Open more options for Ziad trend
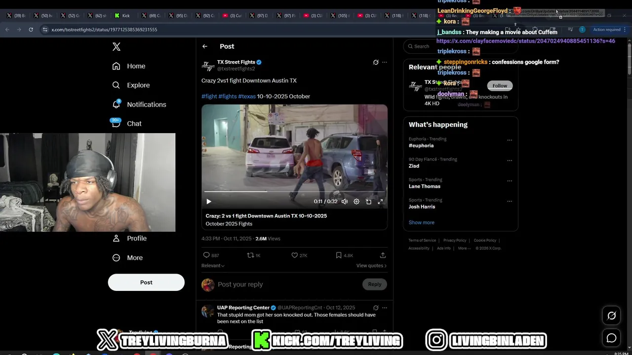The width and height of the screenshot is (632, 355). [510, 160]
